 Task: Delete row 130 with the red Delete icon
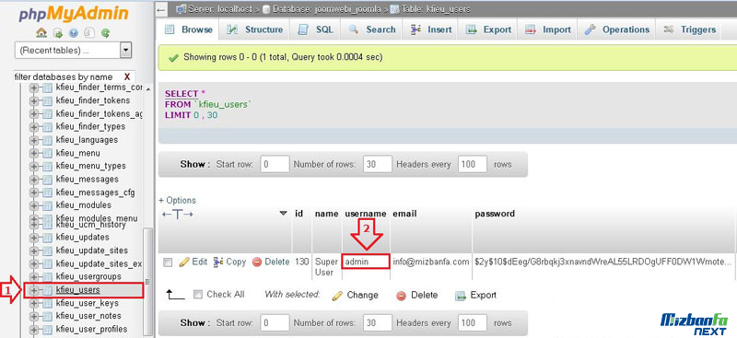pyautogui.click(x=257, y=262)
